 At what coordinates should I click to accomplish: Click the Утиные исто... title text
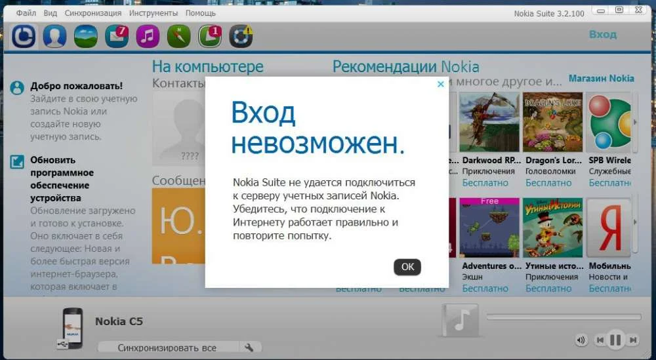[554, 266]
